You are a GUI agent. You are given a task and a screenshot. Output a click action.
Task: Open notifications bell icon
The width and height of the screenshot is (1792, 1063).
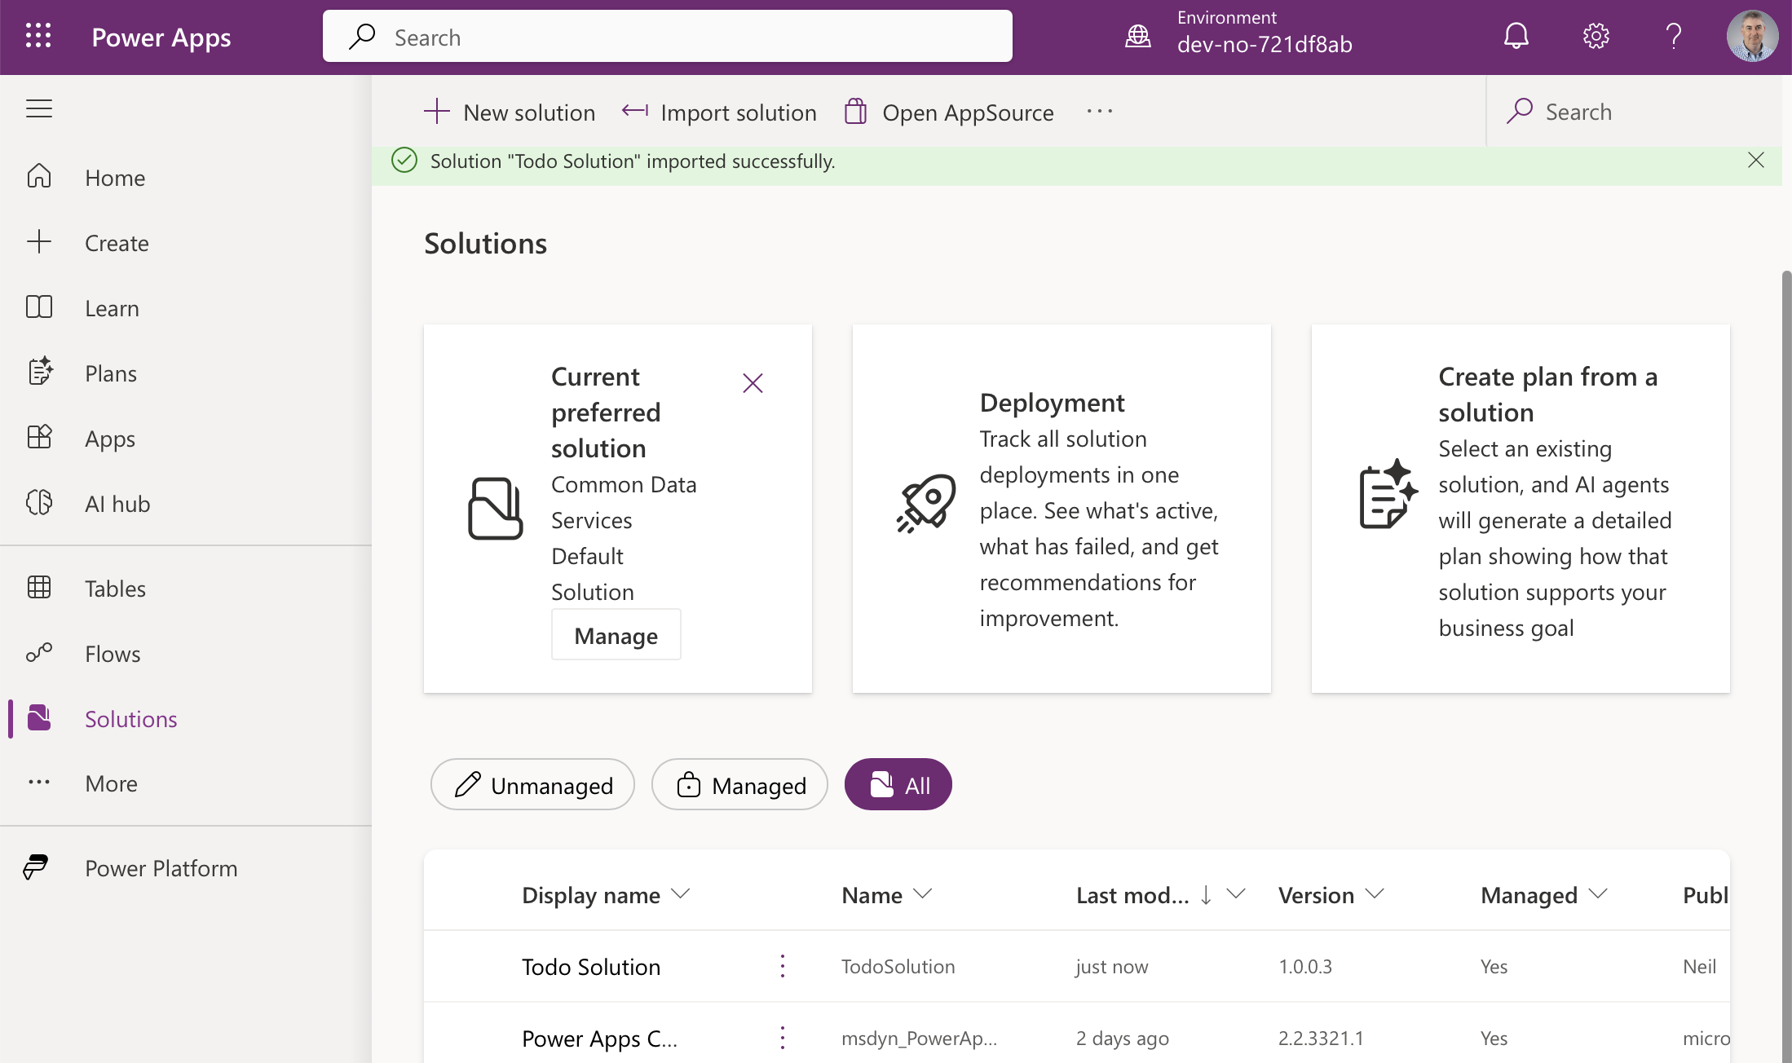coord(1516,36)
